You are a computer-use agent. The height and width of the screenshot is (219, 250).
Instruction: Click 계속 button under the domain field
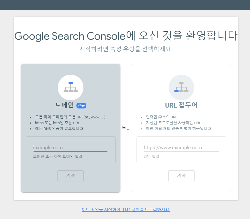tap(71, 176)
